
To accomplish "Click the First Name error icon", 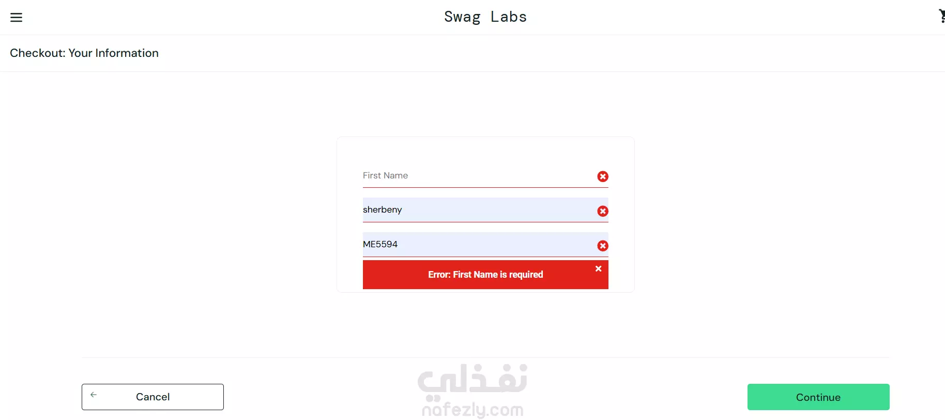I will coord(603,176).
